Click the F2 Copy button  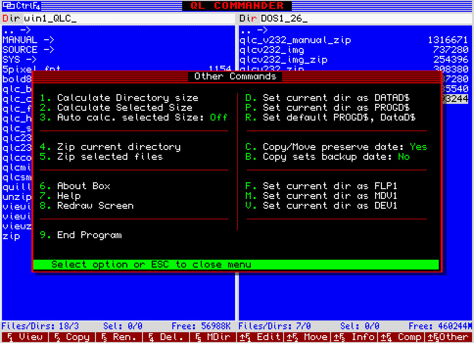pyautogui.click(x=72, y=337)
